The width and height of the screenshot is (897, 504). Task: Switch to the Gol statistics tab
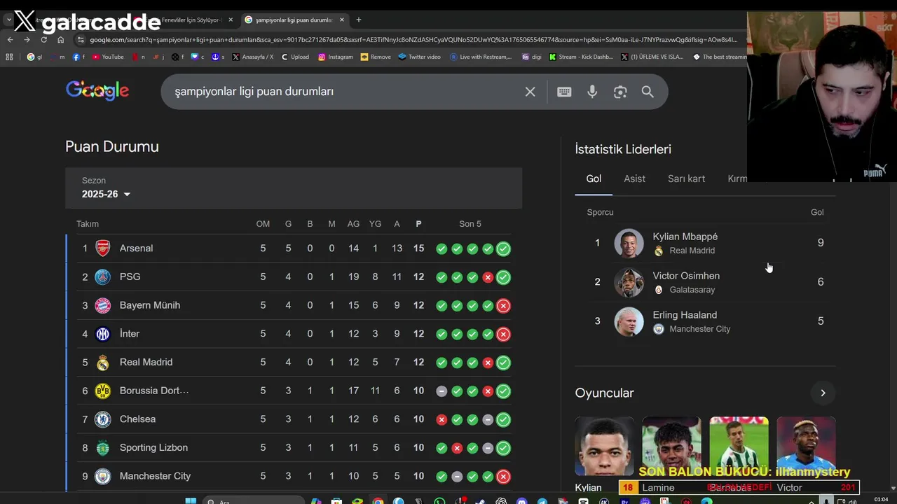(594, 179)
